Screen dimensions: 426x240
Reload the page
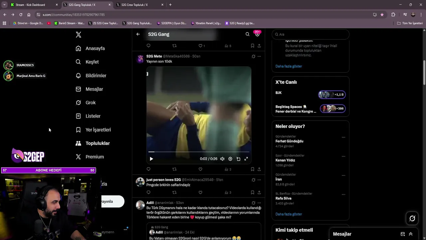pyautogui.click(x=21, y=15)
